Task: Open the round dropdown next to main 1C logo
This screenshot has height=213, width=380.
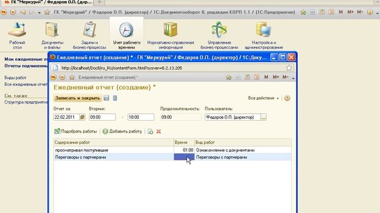Action: [13, 12]
